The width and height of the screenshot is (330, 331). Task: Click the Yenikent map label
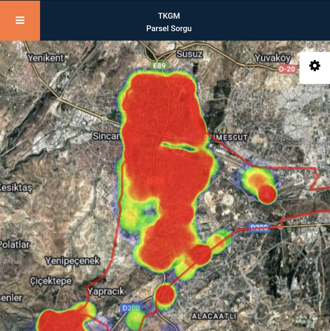(46, 58)
